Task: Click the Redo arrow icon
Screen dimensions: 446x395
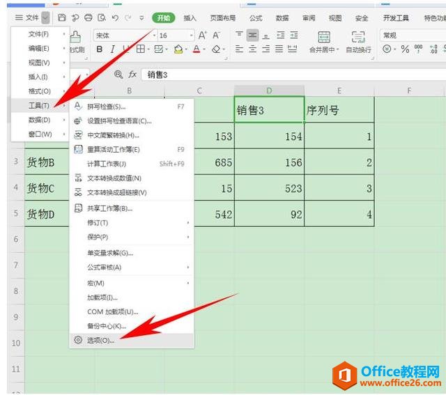Action: [x=128, y=18]
